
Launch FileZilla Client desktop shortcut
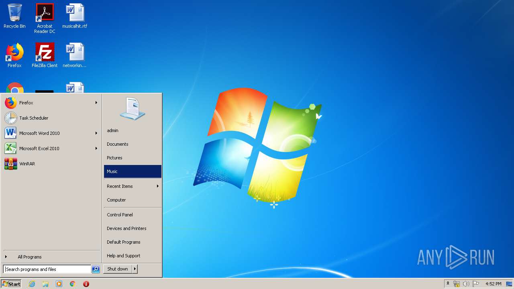(x=45, y=55)
